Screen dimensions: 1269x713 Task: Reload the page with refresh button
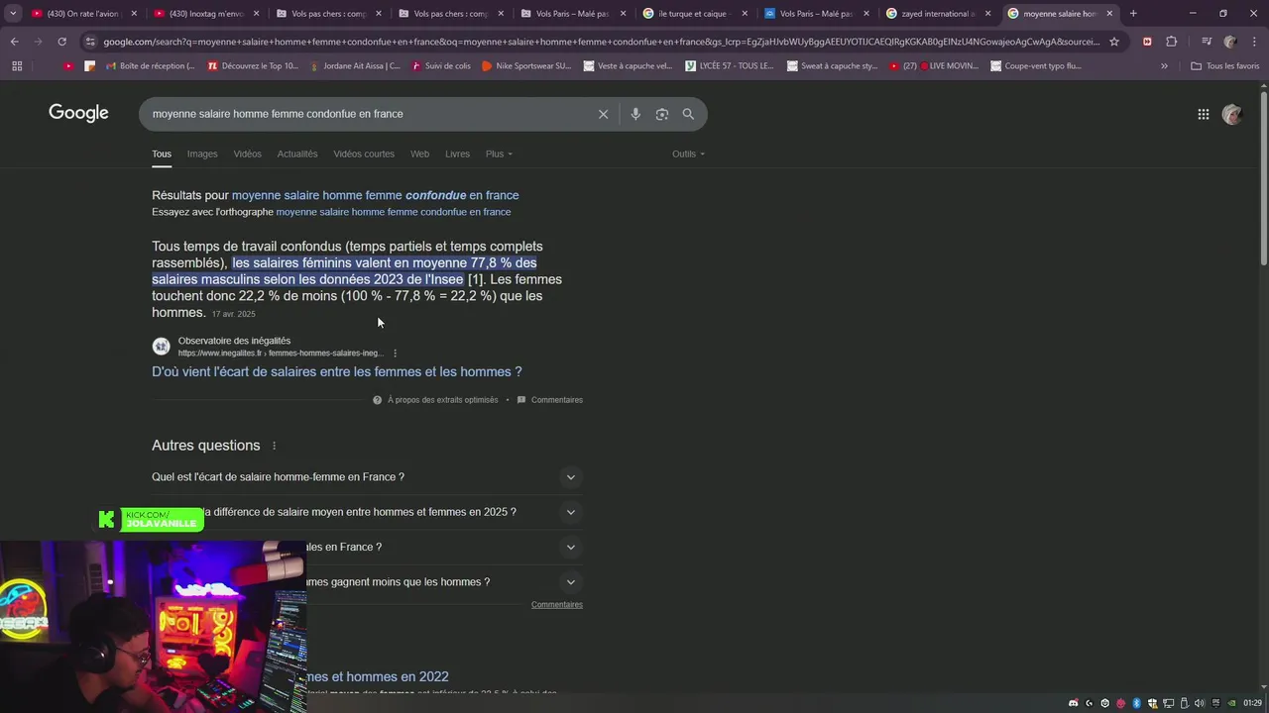point(61,42)
